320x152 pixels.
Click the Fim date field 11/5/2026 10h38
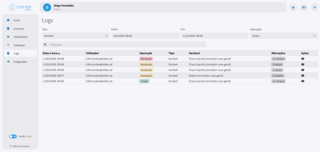click(x=214, y=36)
